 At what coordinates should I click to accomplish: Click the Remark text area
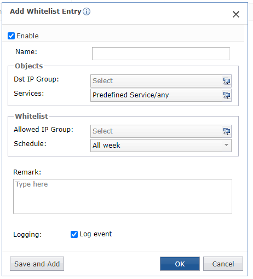point(123,196)
